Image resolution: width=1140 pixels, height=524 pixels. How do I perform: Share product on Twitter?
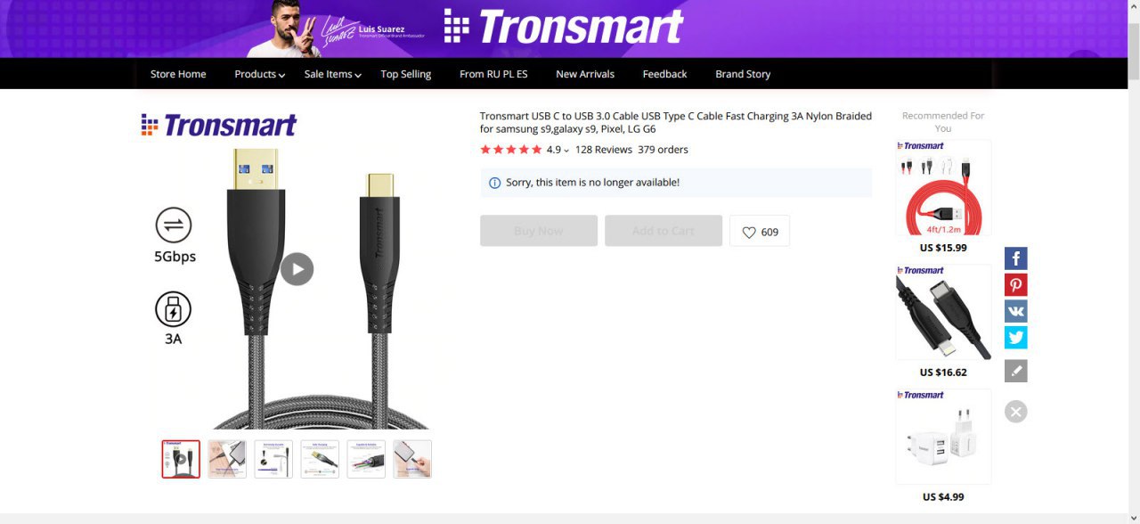(x=1015, y=338)
